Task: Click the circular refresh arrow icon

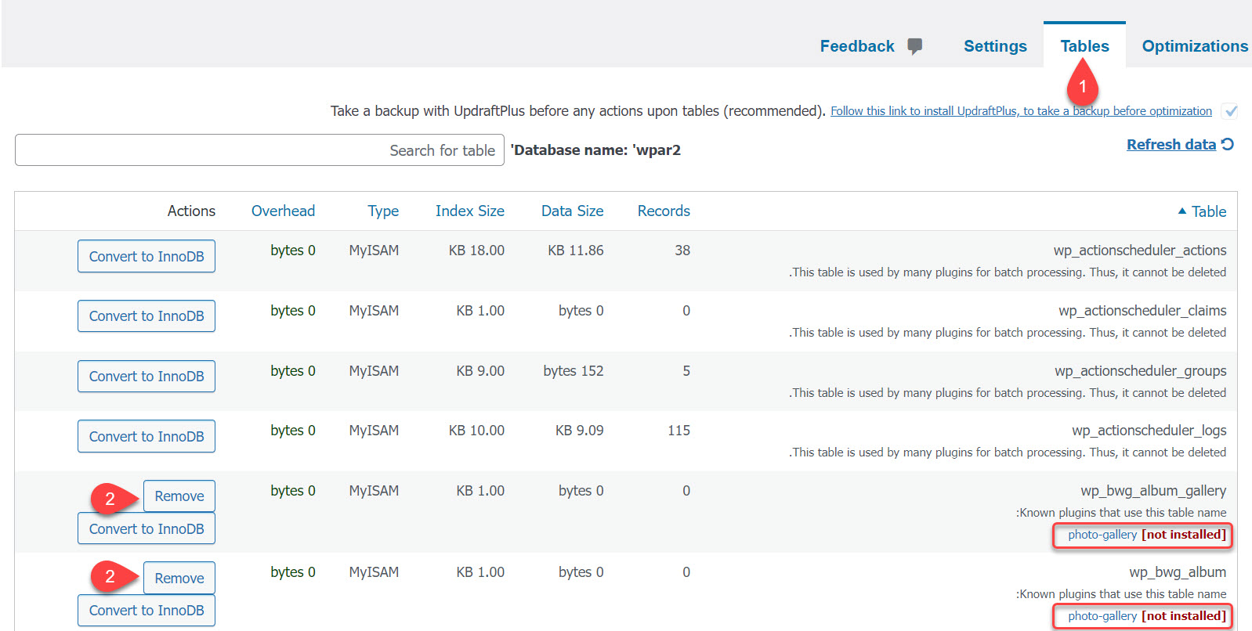Action: (1228, 144)
